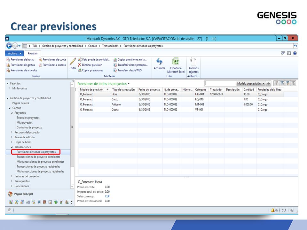Collapse the Proyectos tree node

[x=12, y=113]
